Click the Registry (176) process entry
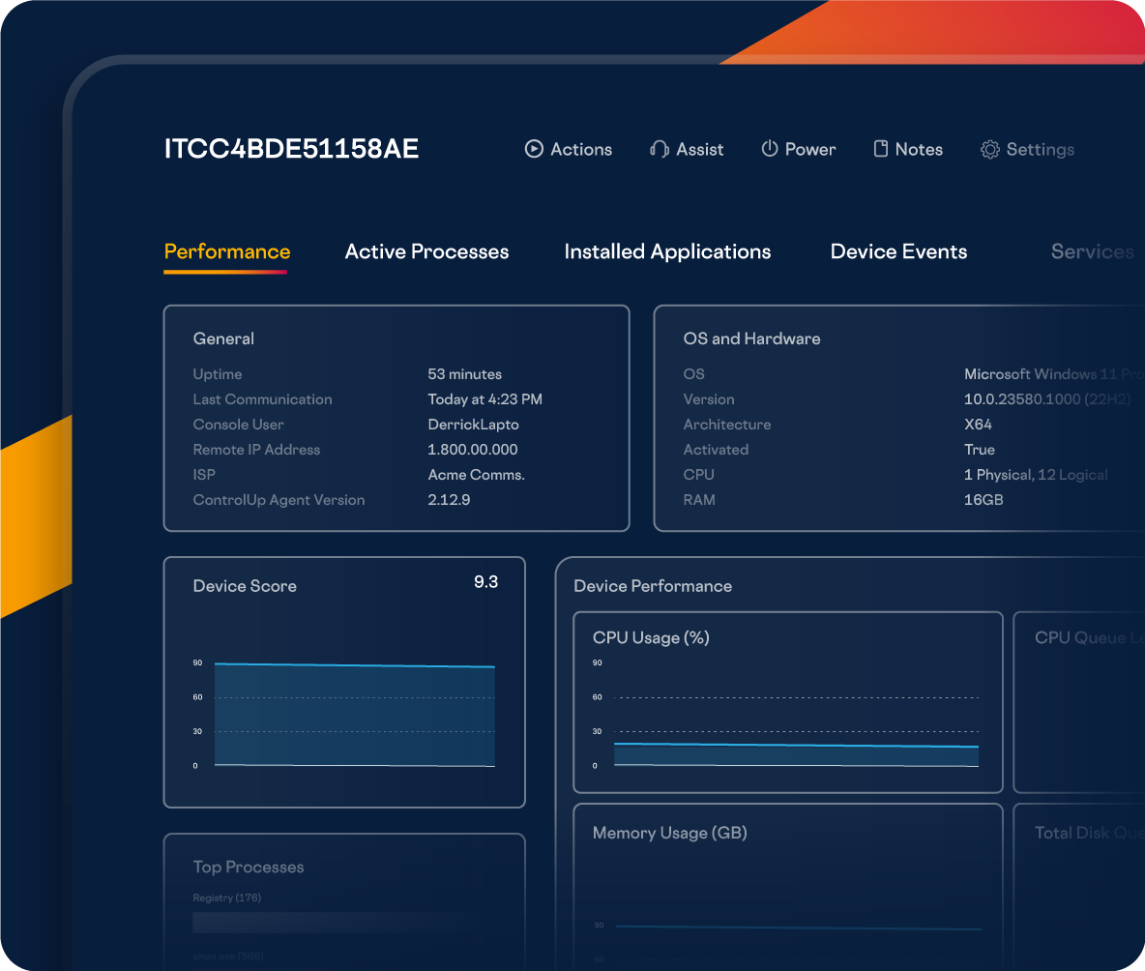Image resolution: width=1145 pixels, height=971 pixels. click(x=227, y=898)
